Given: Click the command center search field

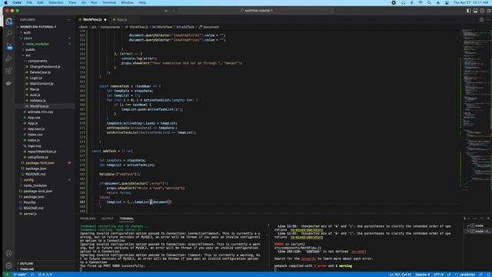Looking at the screenshot, I should pos(256,11).
